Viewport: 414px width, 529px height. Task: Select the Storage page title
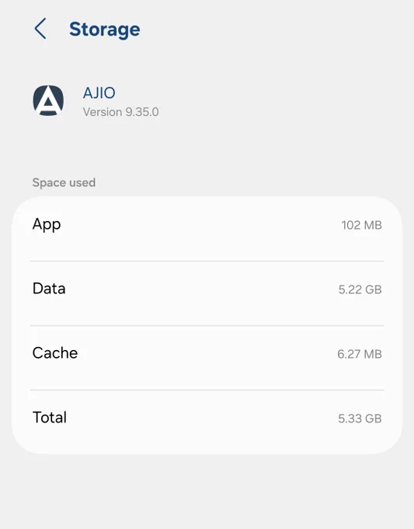104,30
